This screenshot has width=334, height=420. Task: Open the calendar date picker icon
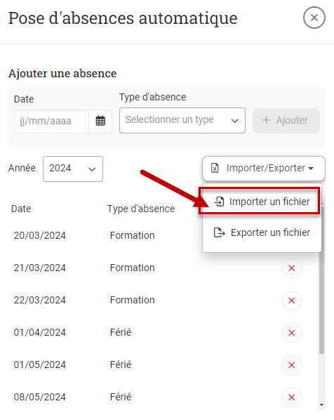(x=100, y=121)
